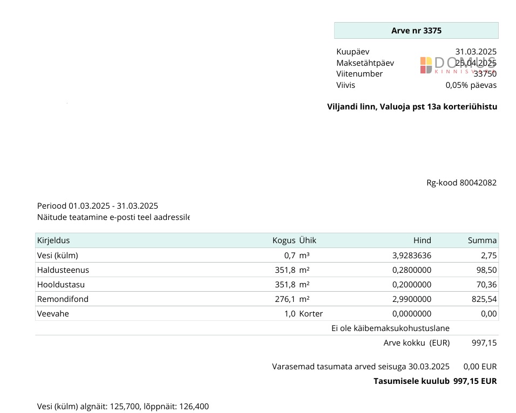Click the Näitude teatamine e-posti line

point(113,217)
